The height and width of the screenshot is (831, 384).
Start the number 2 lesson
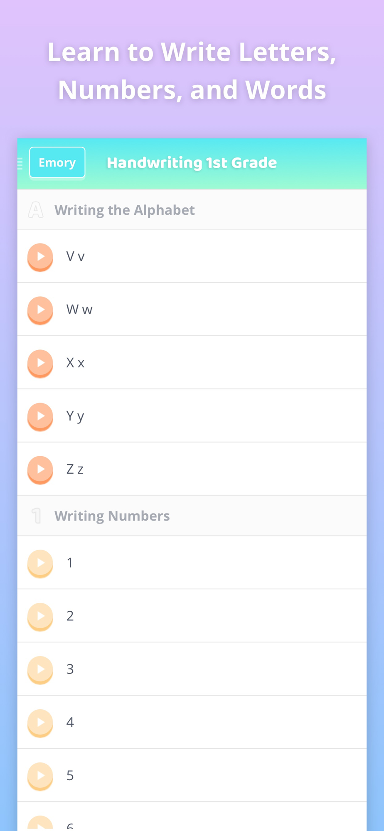(x=40, y=617)
